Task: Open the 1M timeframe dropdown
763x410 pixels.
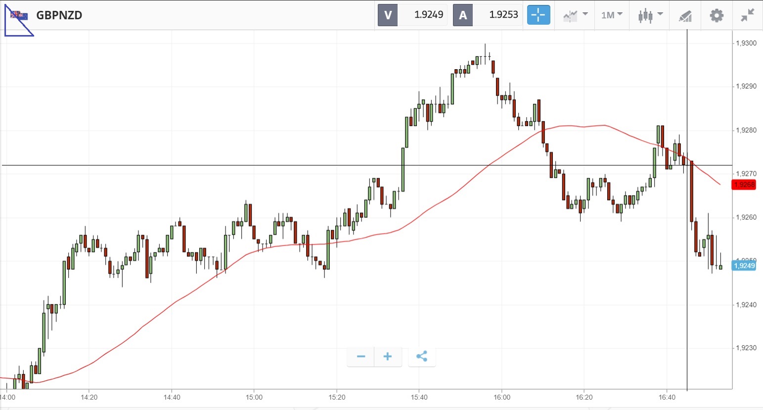Action: click(612, 15)
